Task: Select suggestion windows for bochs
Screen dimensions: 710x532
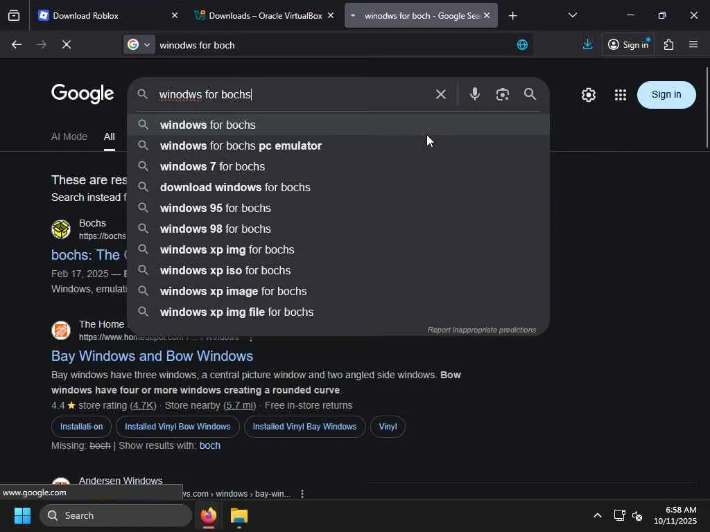Action: coord(338,125)
